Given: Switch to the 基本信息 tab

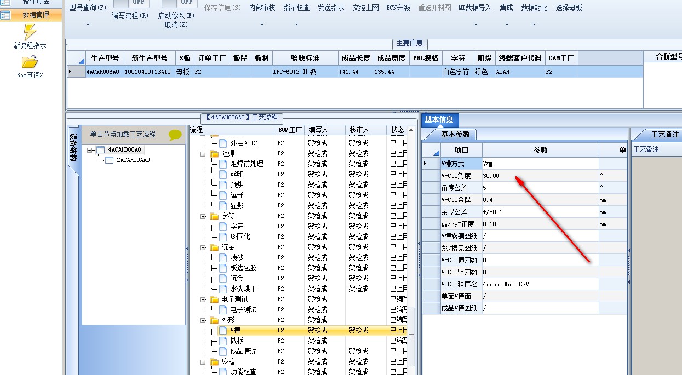Looking at the screenshot, I should pos(439,120).
